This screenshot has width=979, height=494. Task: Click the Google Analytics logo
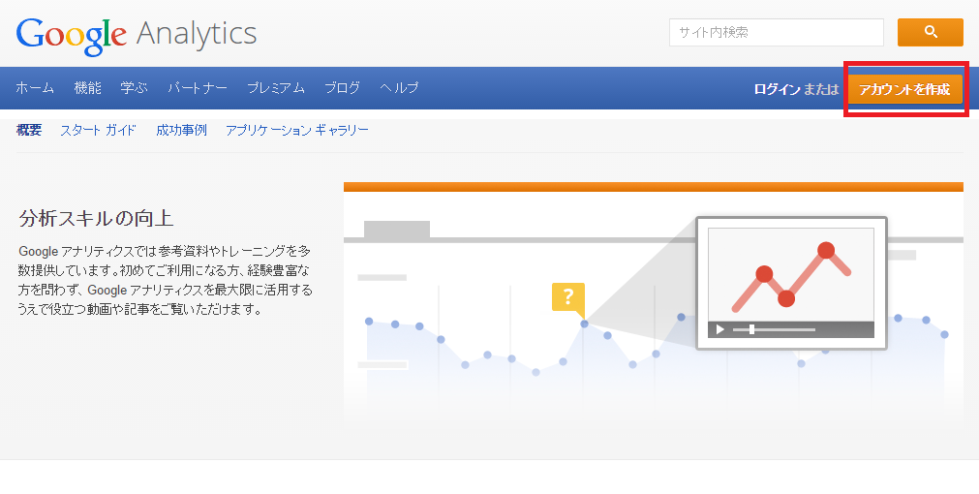click(137, 35)
